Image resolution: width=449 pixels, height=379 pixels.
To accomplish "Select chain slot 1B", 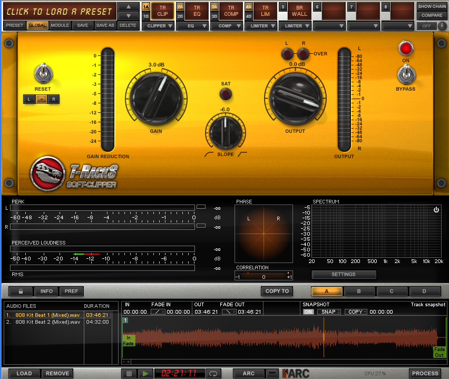I will (x=146, y=16).
